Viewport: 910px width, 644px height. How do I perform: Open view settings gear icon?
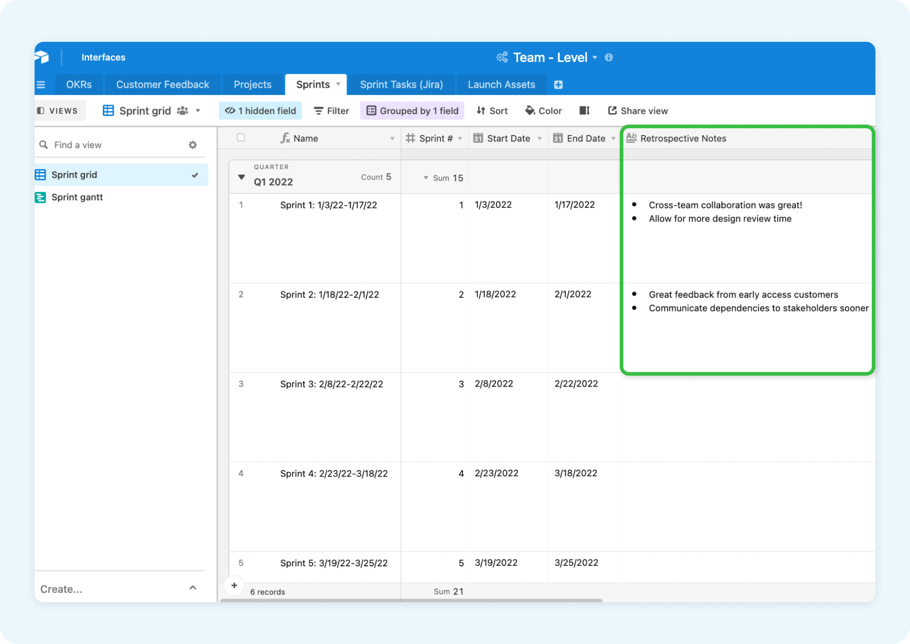click(193, 145)
